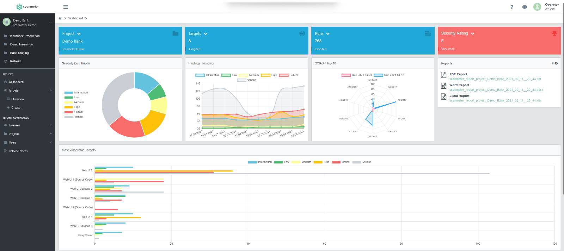
Task: Collapse the Demo Bank project switcher
Action: 50,22
